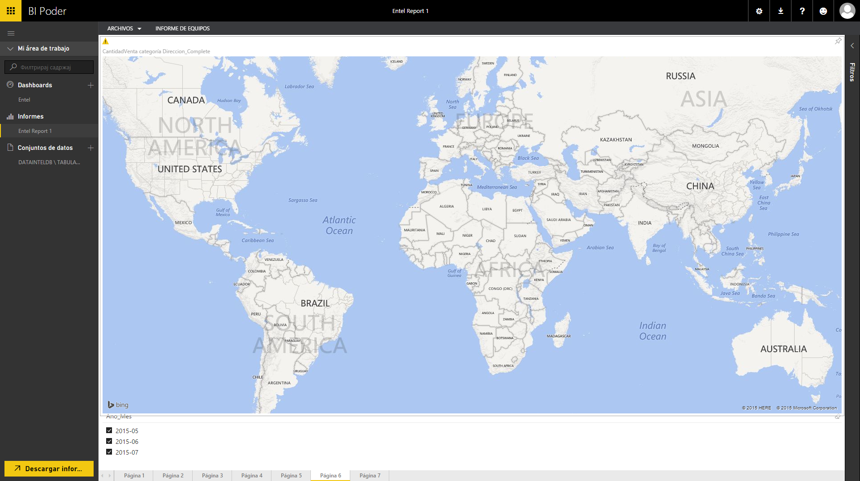Switch to Página 5 tab
The height and width of the screenshot is (481, 860).
click(291, 476)
